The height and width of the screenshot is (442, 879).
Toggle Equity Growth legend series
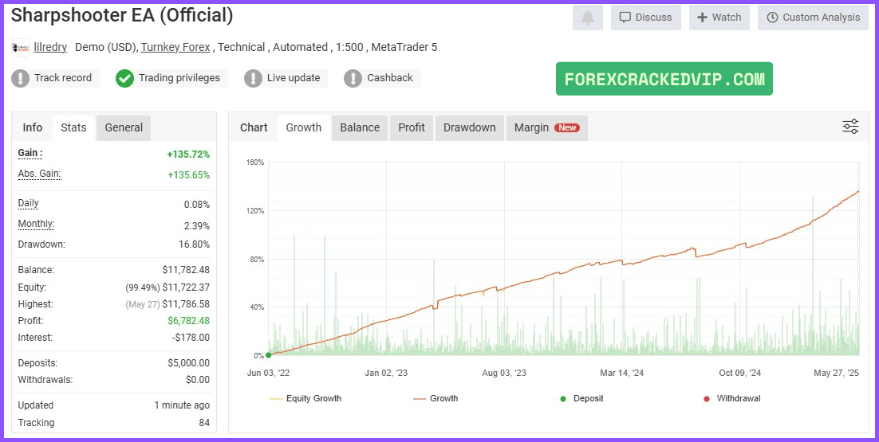305,399
